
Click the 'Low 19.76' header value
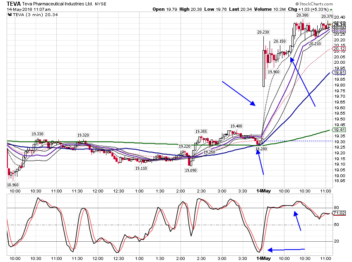pos(215,9)
